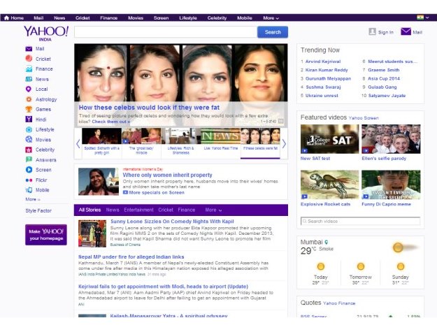Open Where only women inherit property article
This screenshot has width=437, height=332.
[167, 175]
